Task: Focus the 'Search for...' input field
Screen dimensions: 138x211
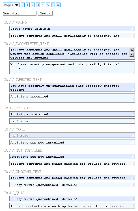Action: pyautogui.click(x=20, y=13)
